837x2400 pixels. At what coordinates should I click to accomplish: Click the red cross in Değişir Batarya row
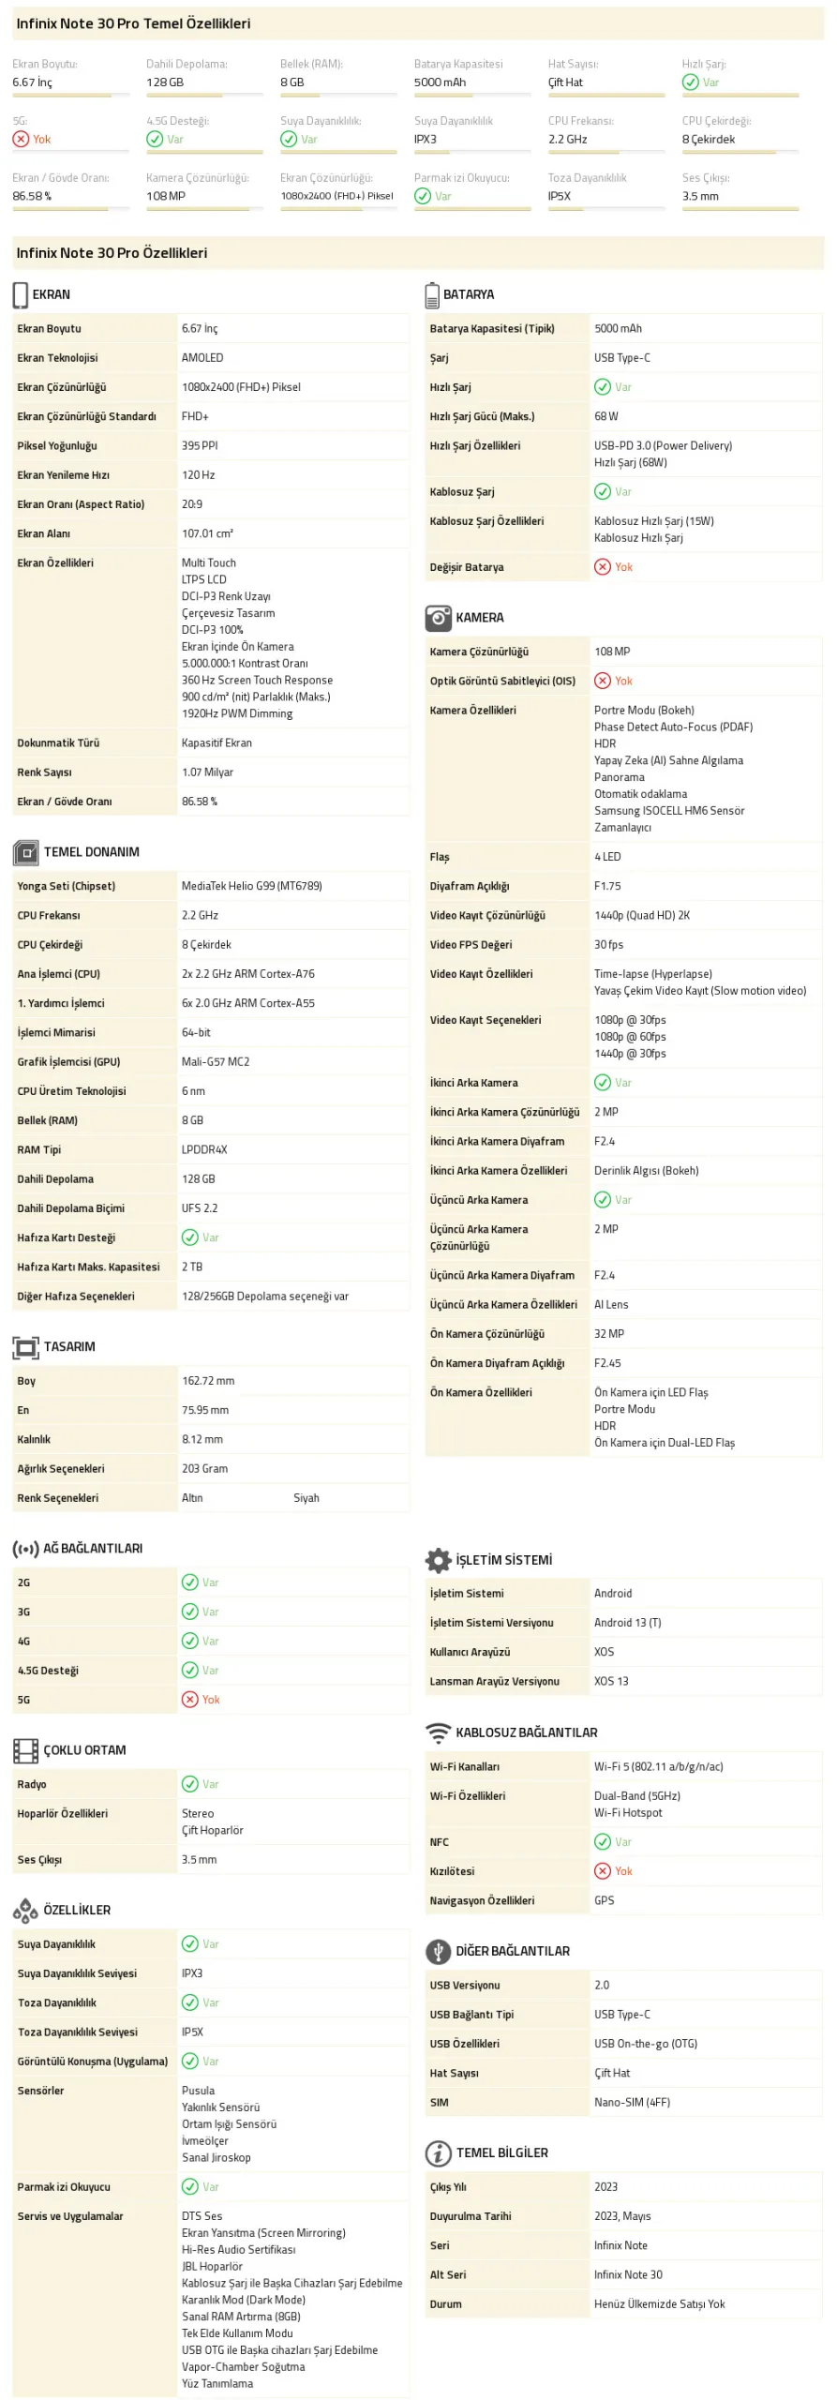[603, 567]
